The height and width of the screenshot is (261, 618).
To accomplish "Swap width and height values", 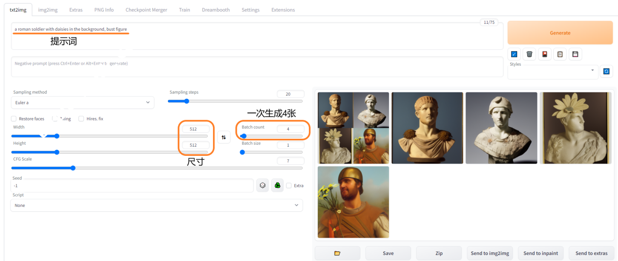I will [224, 137].
